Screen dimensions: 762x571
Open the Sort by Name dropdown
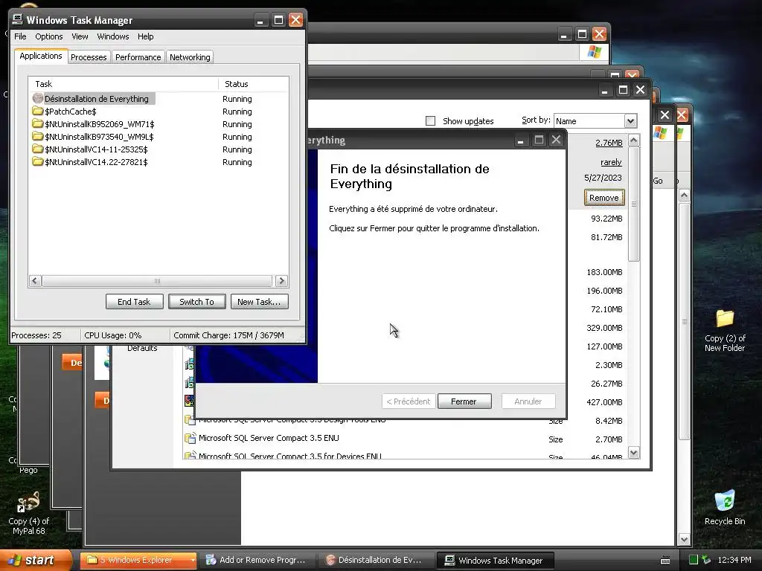(630, 121)
